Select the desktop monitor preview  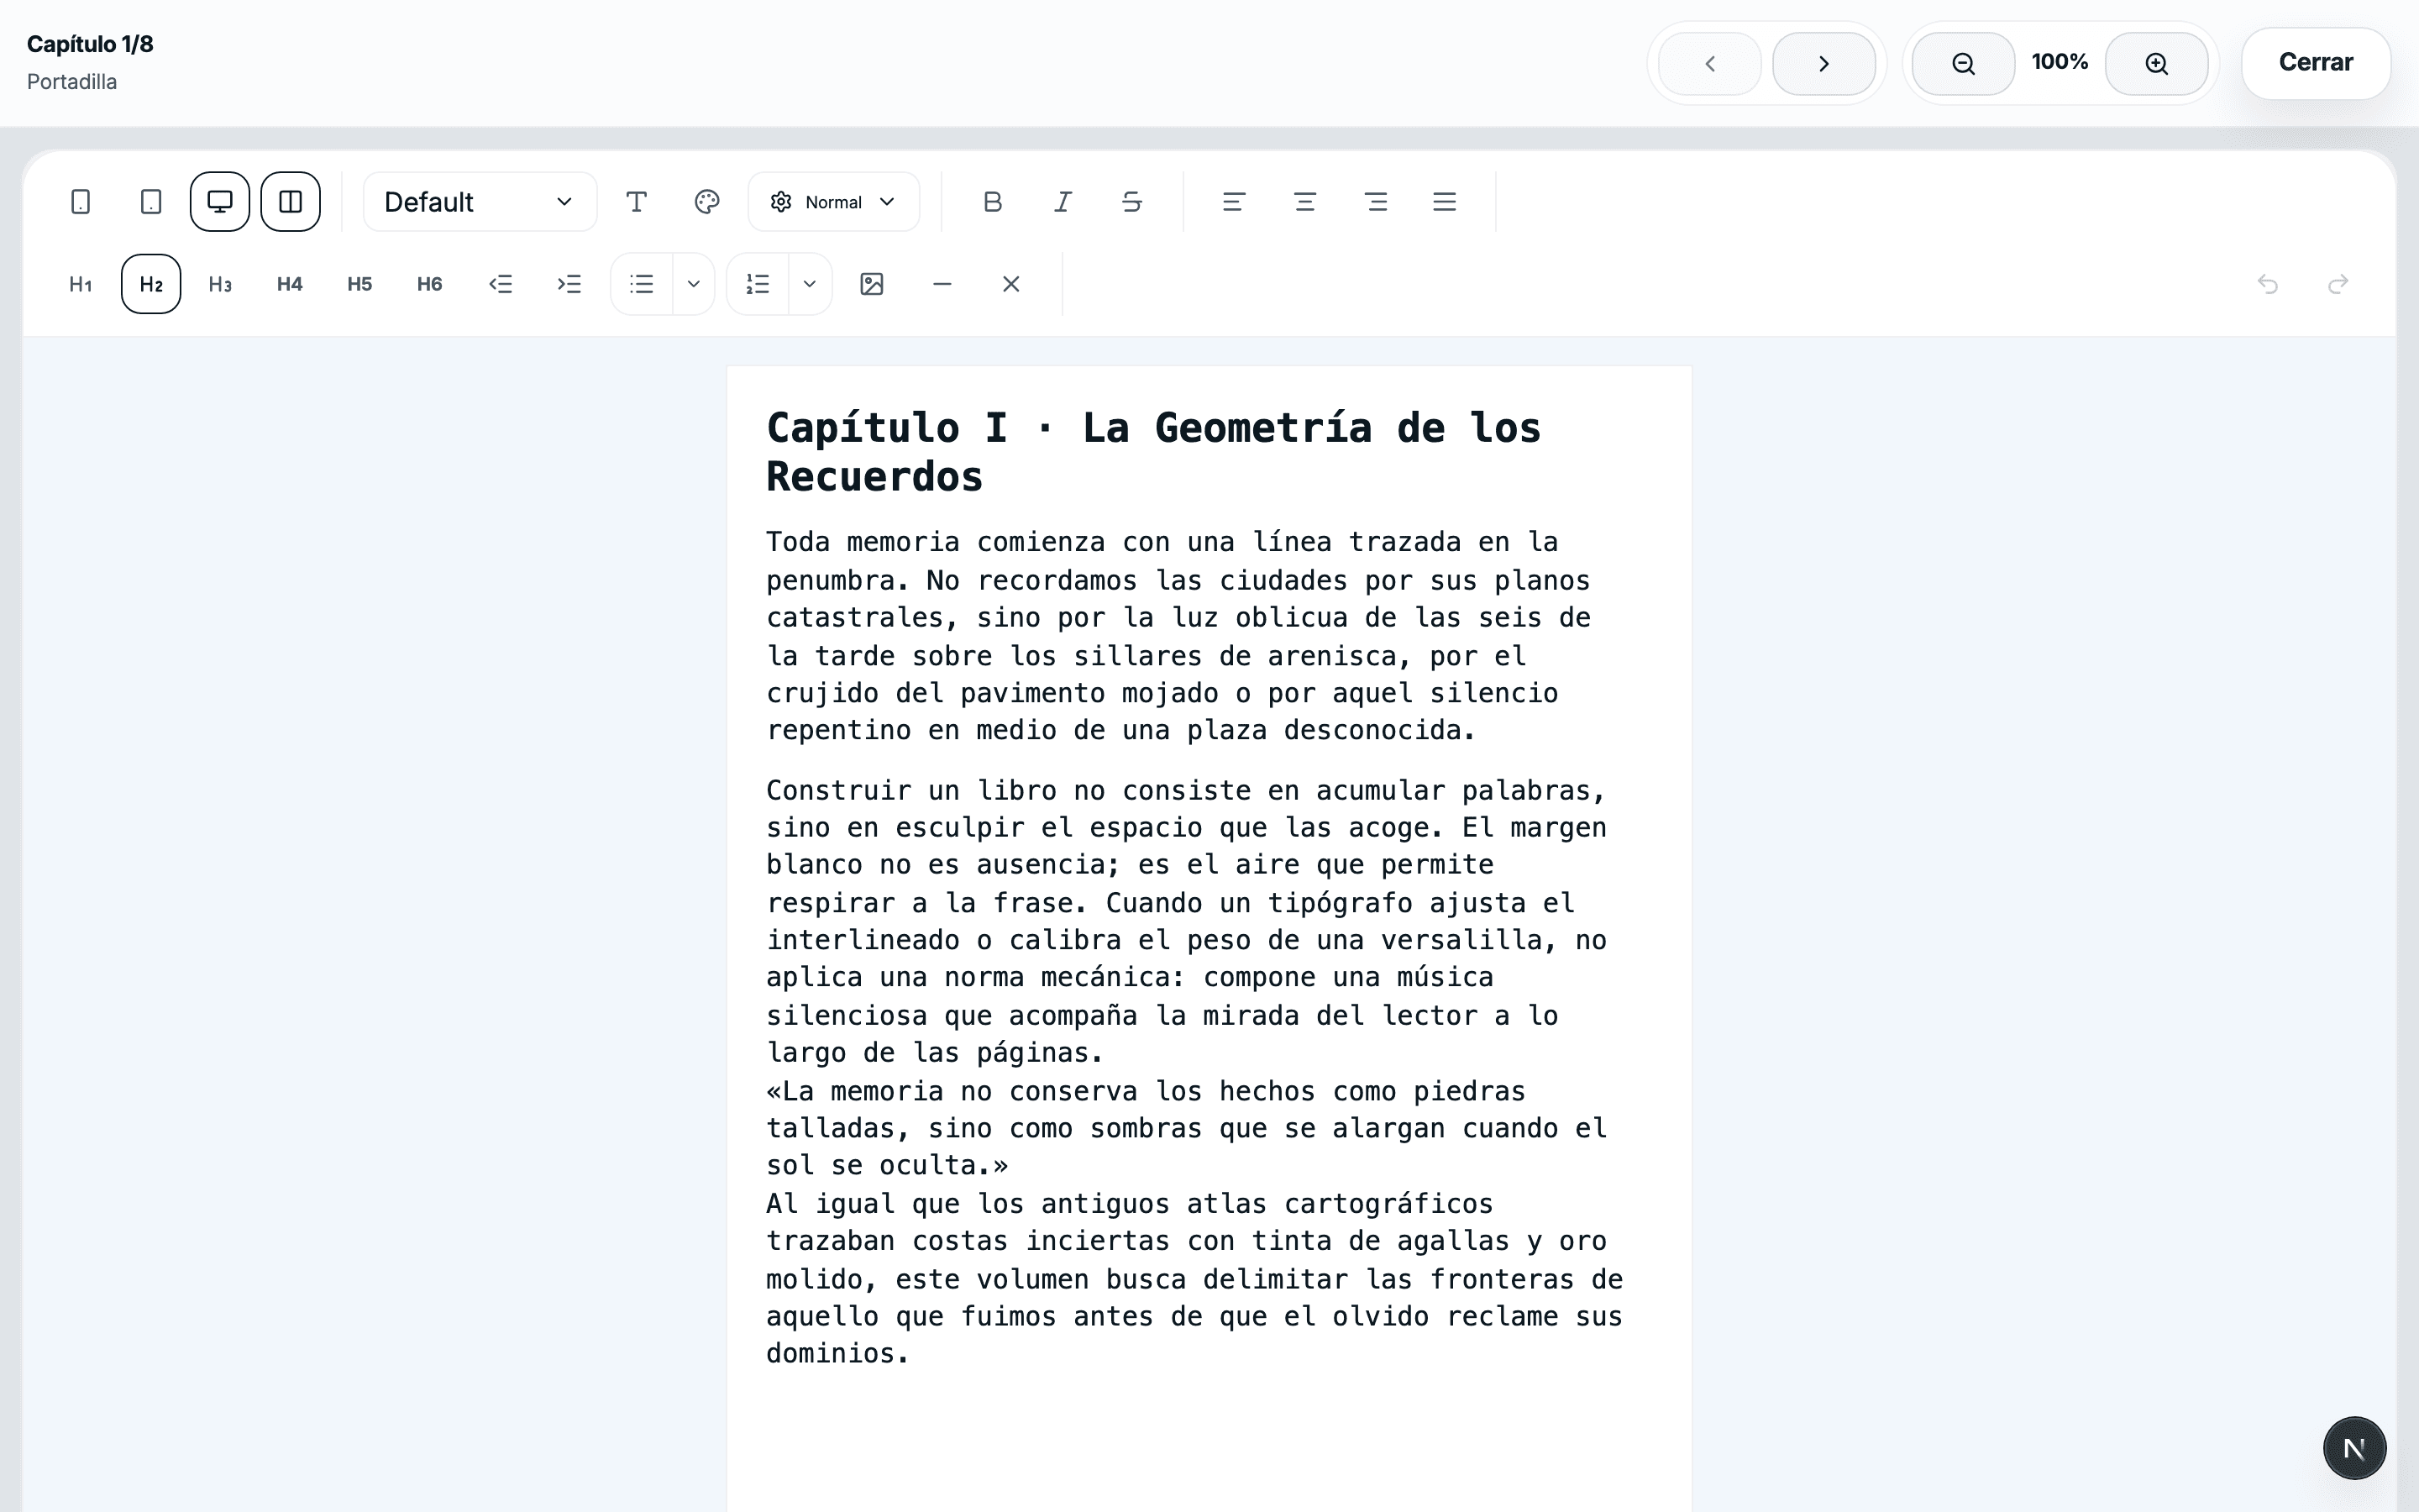(x=220, y=202)
